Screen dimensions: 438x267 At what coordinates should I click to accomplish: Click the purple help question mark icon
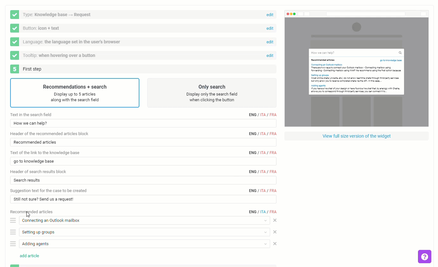pos(424,257)
